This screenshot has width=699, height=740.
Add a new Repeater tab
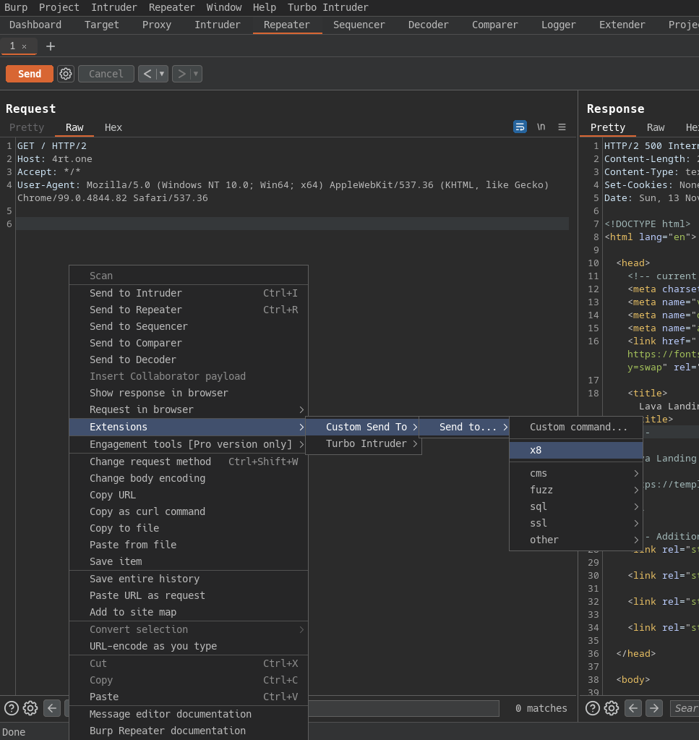click(x=51, y=46)
